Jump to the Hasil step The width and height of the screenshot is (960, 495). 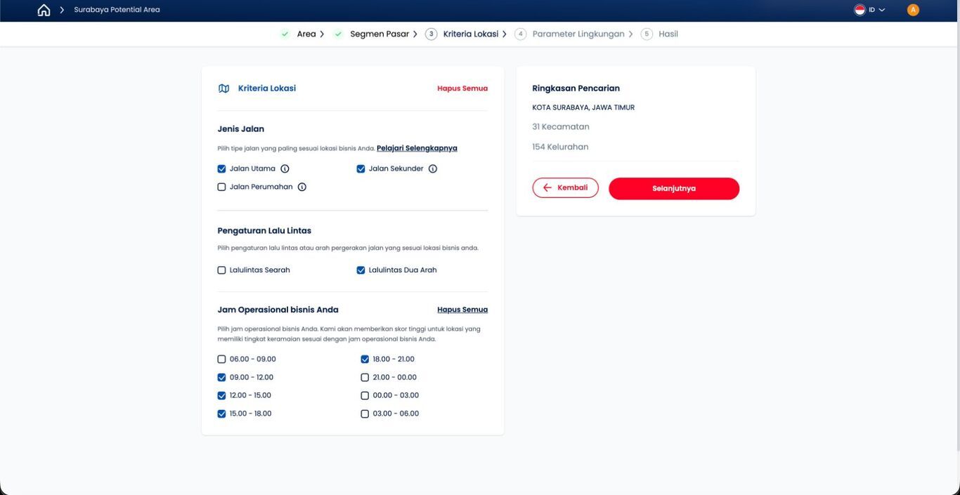pyautogui.click(x=668, y=34)
